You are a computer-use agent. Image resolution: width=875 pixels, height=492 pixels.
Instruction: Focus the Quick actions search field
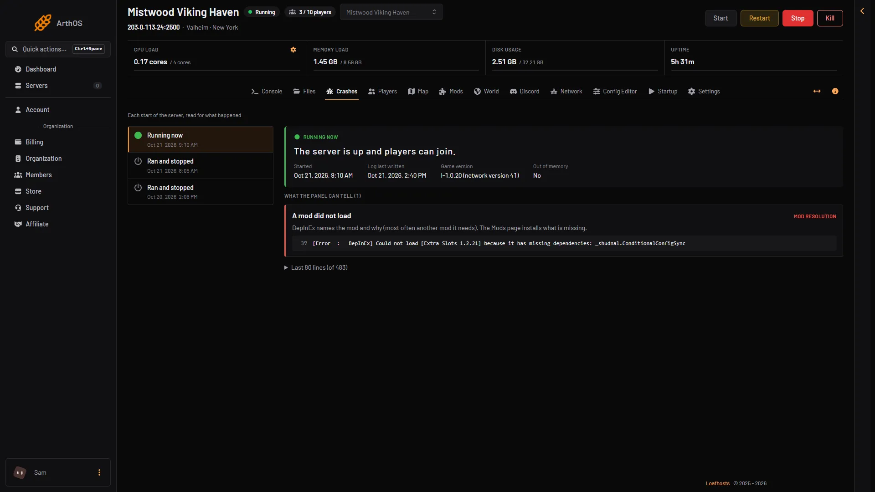click(x=58, y=49)
